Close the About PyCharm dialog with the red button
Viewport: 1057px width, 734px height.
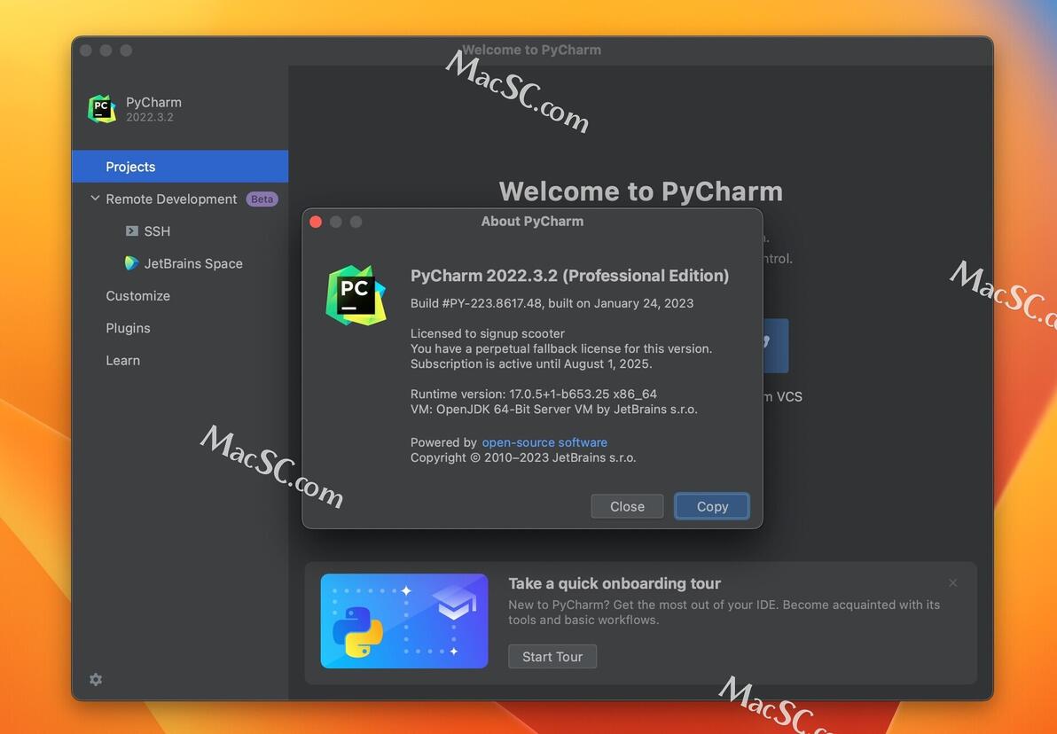point(316,222)
